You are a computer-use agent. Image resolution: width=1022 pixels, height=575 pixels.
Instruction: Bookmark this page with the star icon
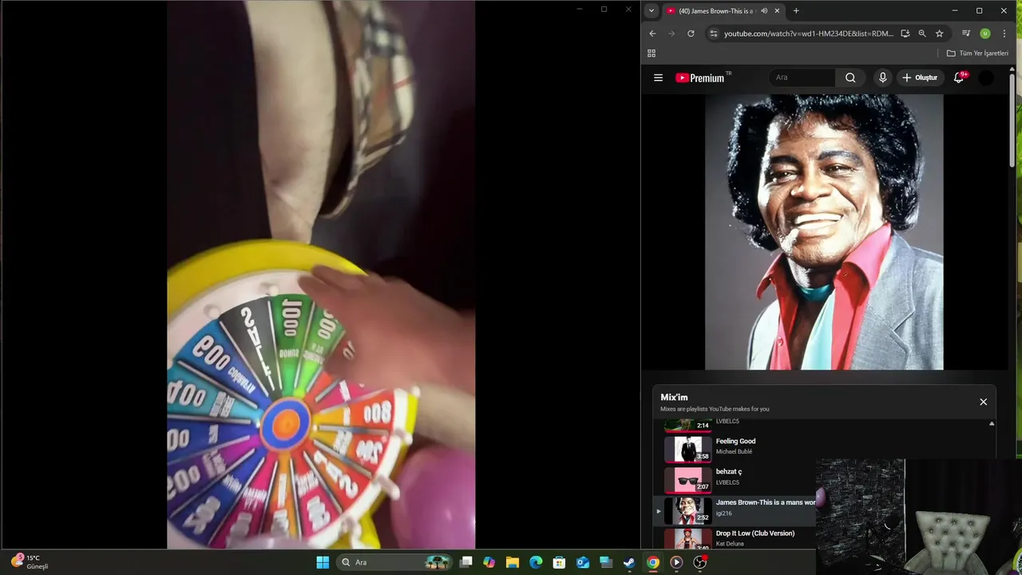pos(940,34)
